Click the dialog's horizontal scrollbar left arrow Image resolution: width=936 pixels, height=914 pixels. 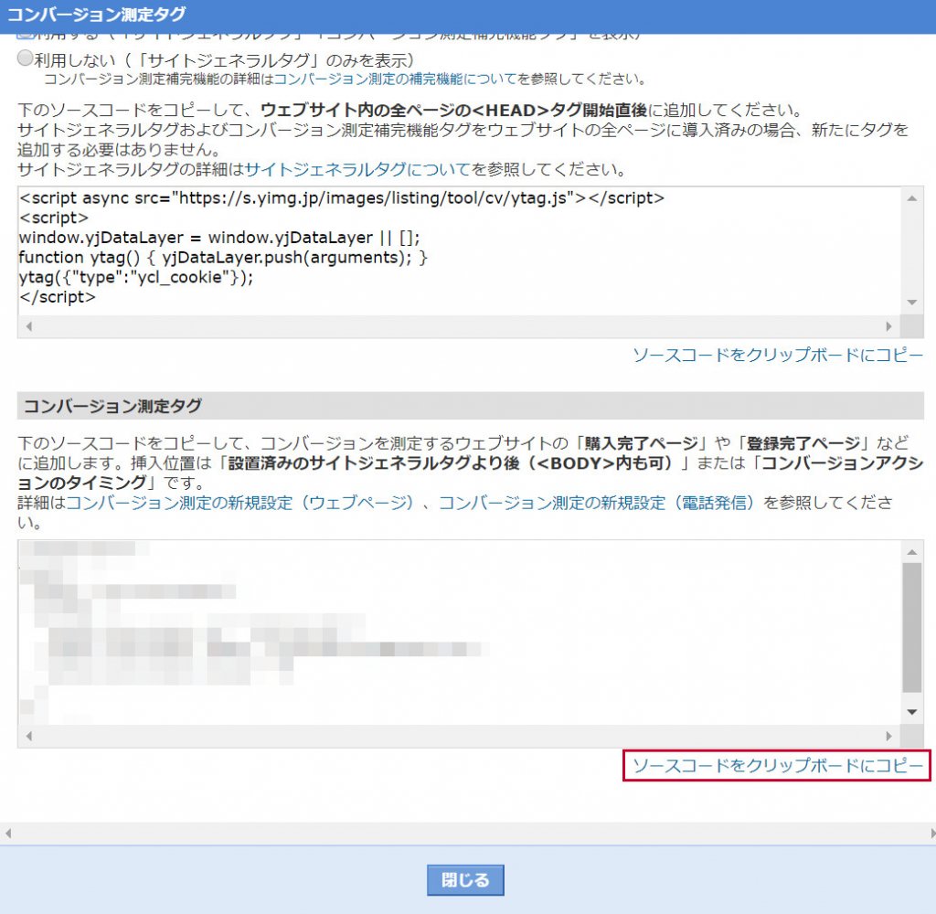pyautogui.click(x=7, y=833)
